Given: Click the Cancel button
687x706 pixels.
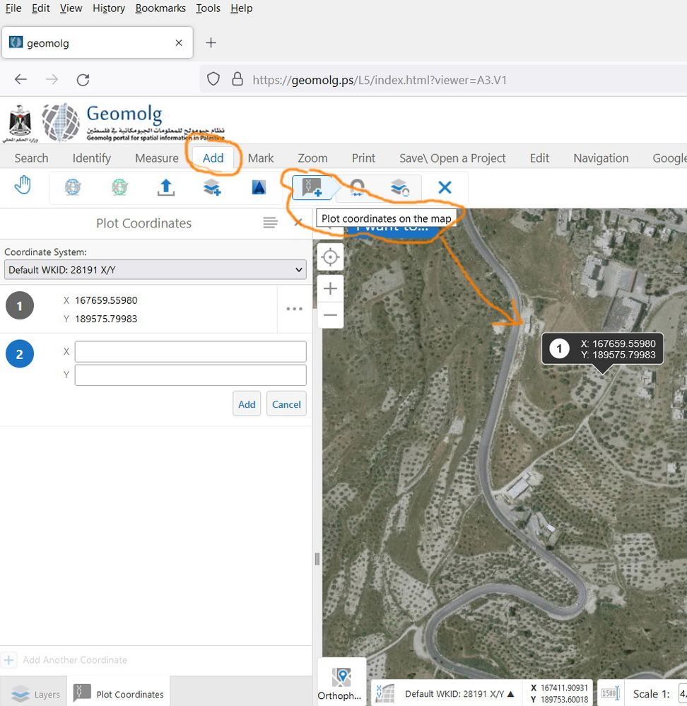Looking at the screenshot, I should [286, 404].
